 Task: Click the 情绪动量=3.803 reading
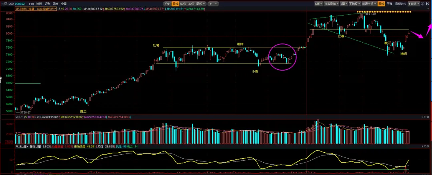(40, 147)
